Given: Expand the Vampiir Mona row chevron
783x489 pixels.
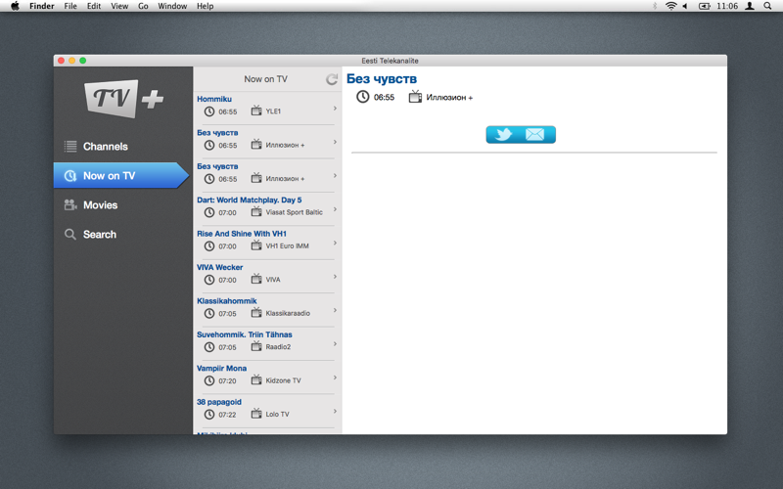Looking at the screenshot, I should coord(335,378).
